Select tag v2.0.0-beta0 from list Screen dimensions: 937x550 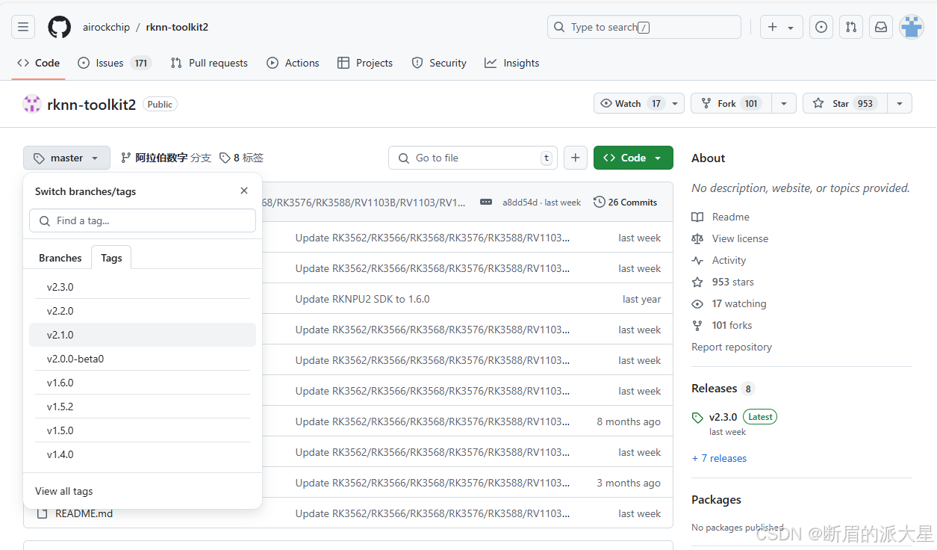pyautogui.click(x=143, y=359)
